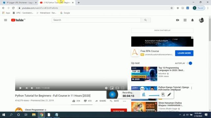Bookmark this page with star icon

click(x=171, y=8)
